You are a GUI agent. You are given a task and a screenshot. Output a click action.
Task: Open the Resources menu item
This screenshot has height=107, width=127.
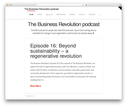pyautogui.click(x=61, y=14)
